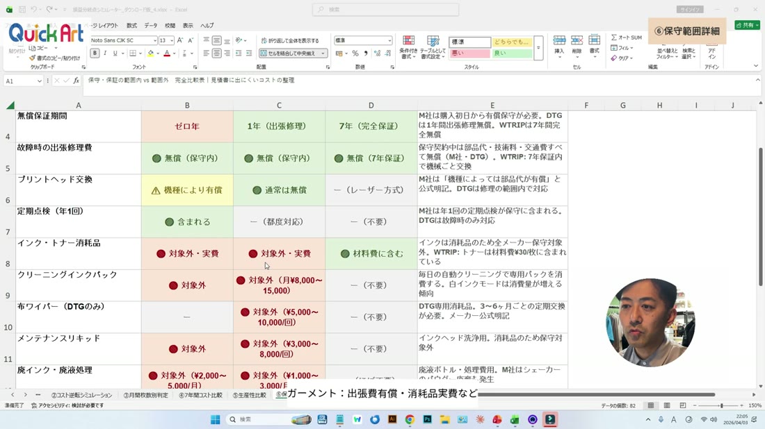Click the Name Box showing A1

click(23, 81)
